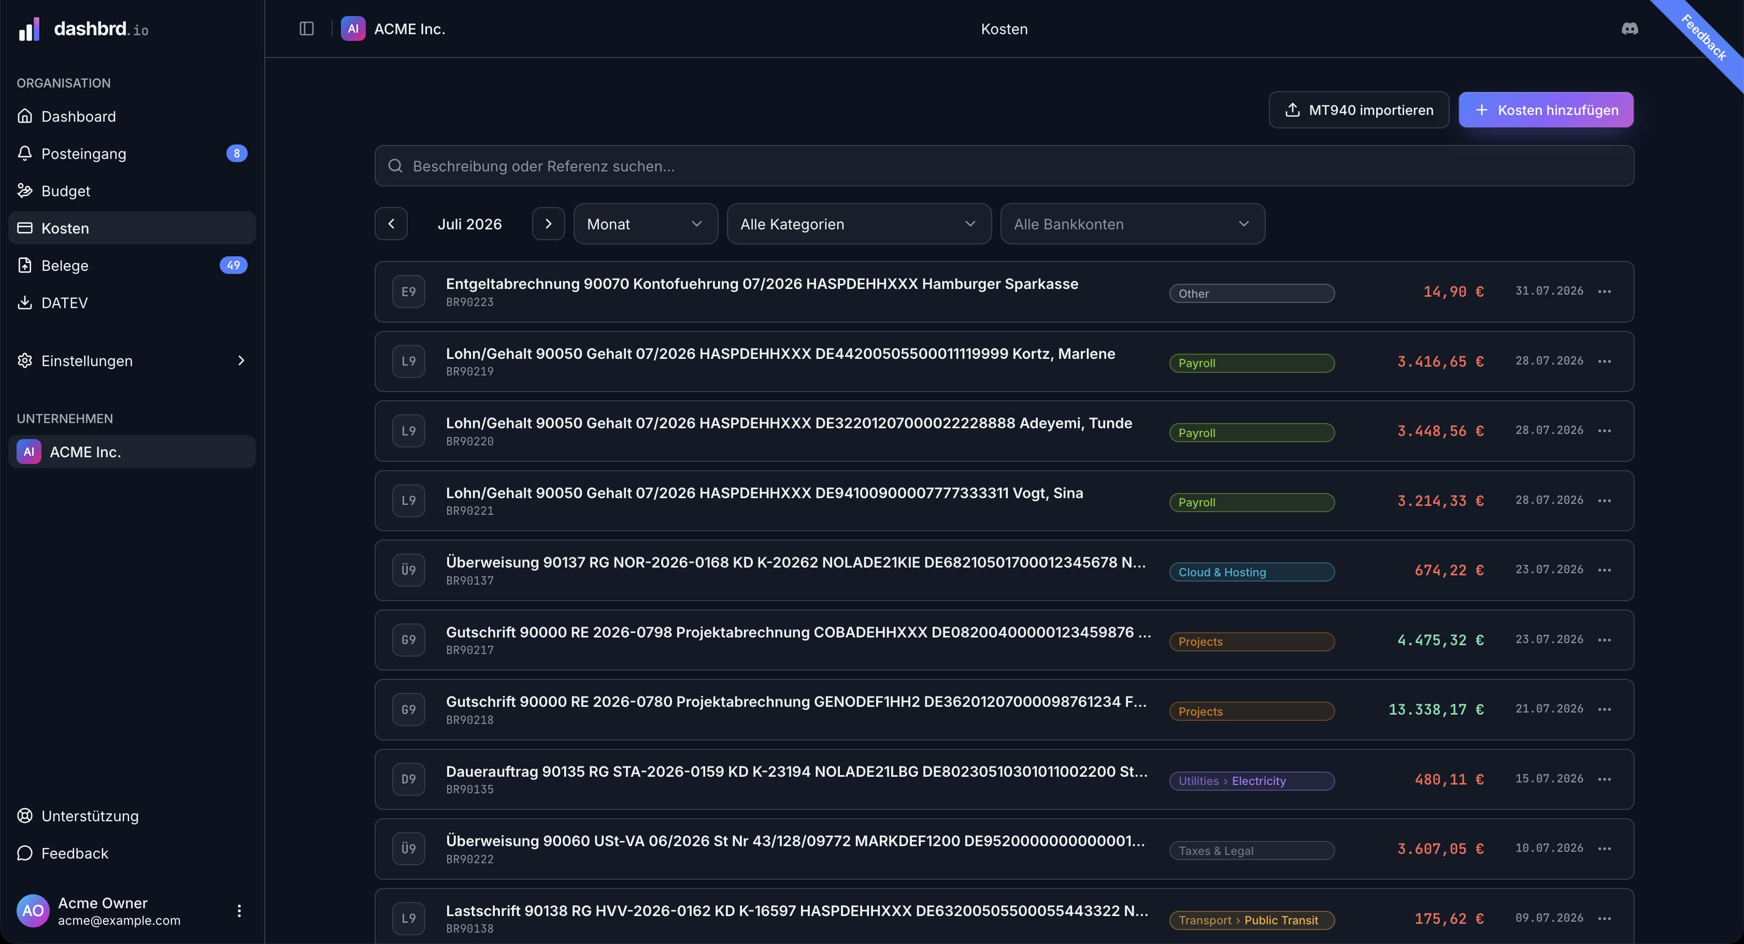Click MT940 importieren button
Viewport: 1744px width, 944px height.
click(x=1359, y=110)
